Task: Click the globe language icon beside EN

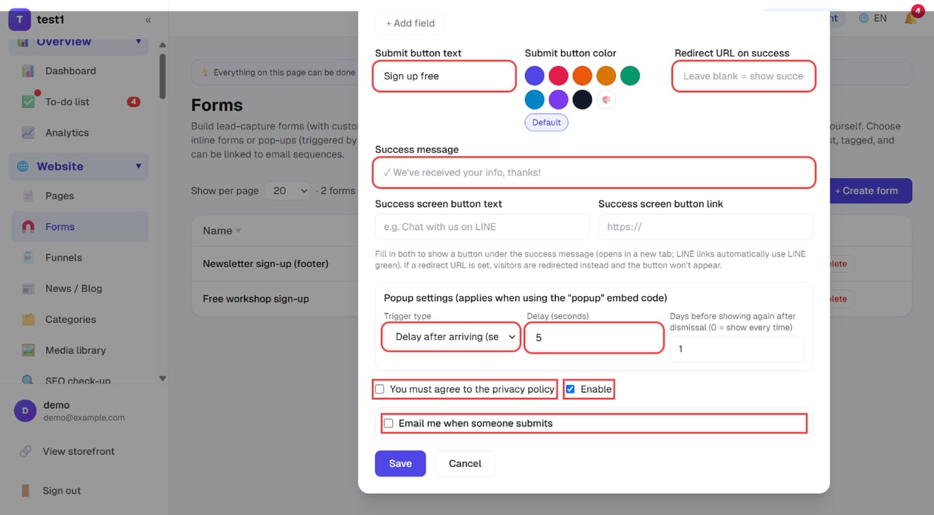Action: (863, 18)
